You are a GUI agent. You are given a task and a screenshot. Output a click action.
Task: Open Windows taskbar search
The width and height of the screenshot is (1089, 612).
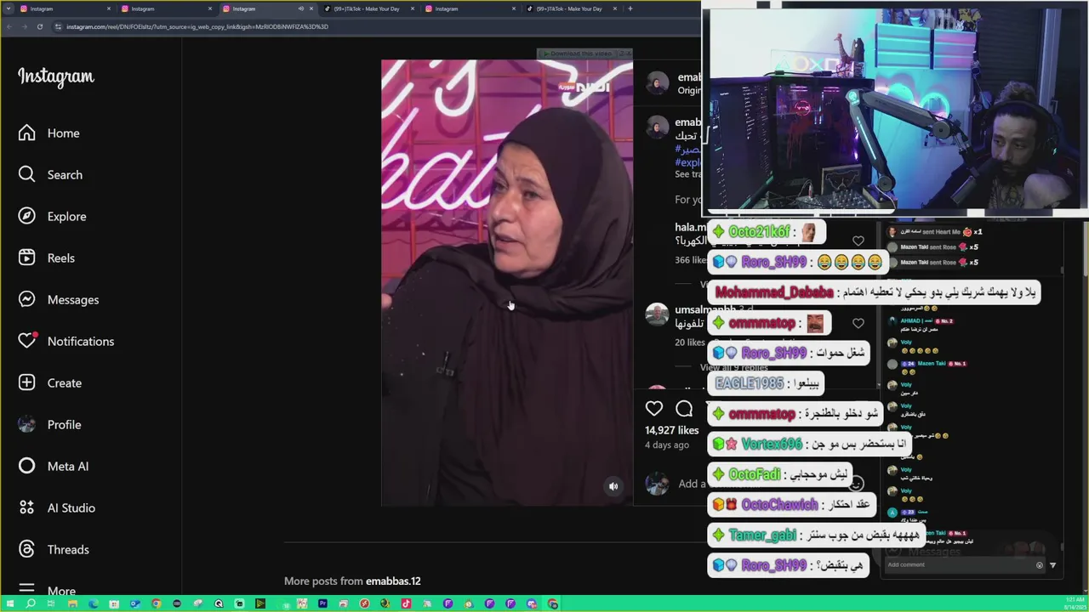[31, 603]
